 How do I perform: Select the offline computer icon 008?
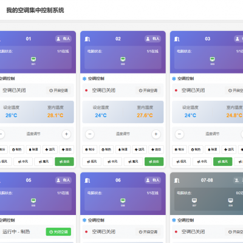tap(230, 200)
